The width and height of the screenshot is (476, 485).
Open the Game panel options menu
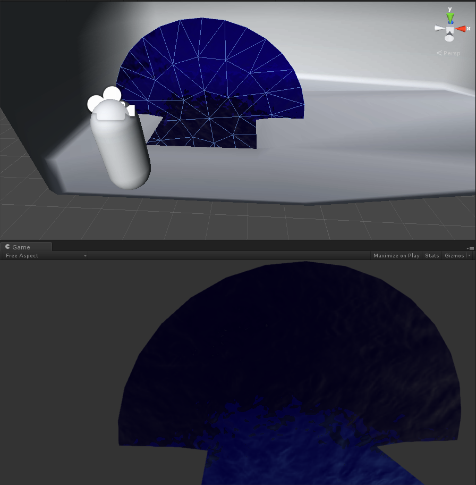470,248
